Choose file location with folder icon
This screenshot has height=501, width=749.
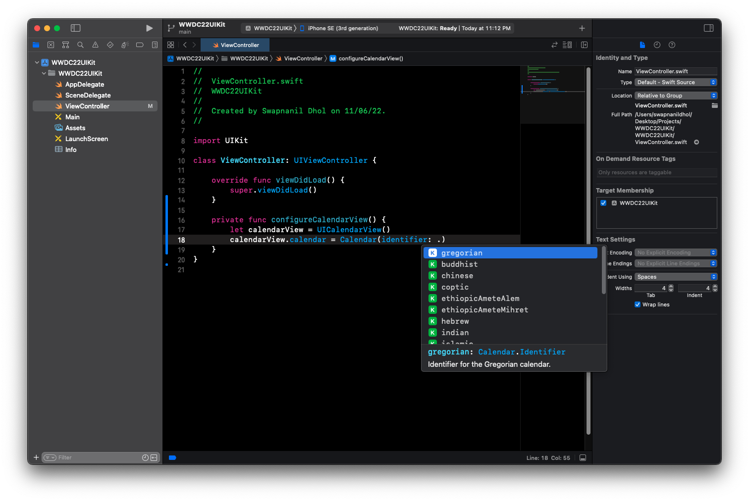coord(714,105)
